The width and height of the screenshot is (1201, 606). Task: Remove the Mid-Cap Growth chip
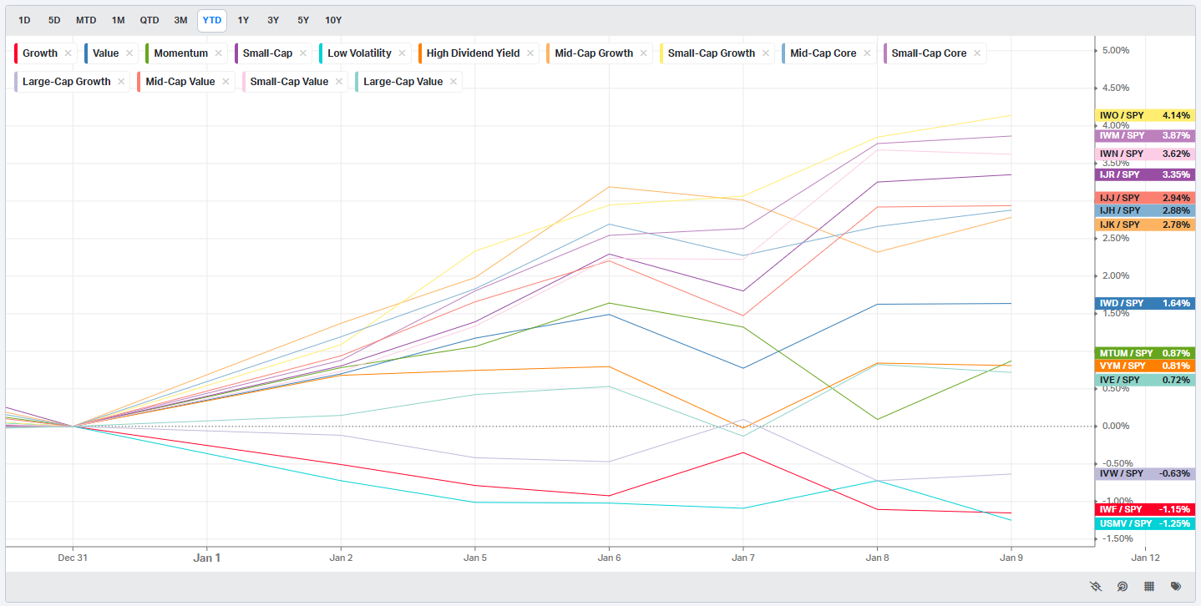644,53
